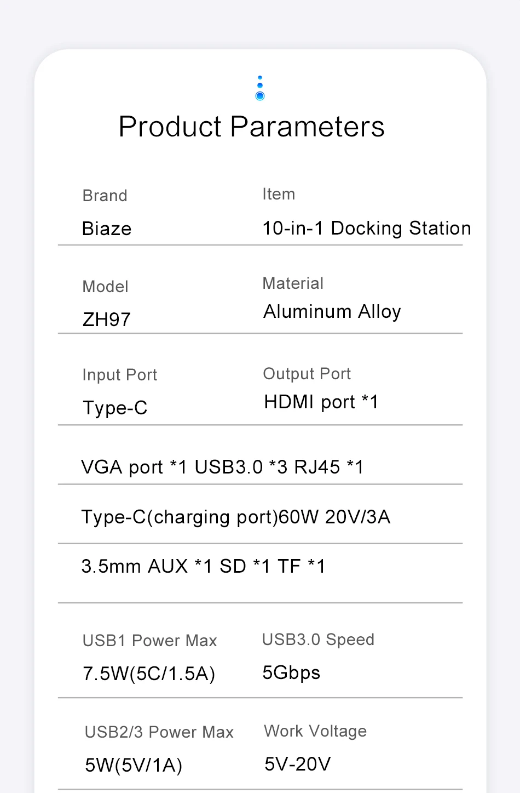
Task: Select the Biaze brand value
Action: coord(107,229)
